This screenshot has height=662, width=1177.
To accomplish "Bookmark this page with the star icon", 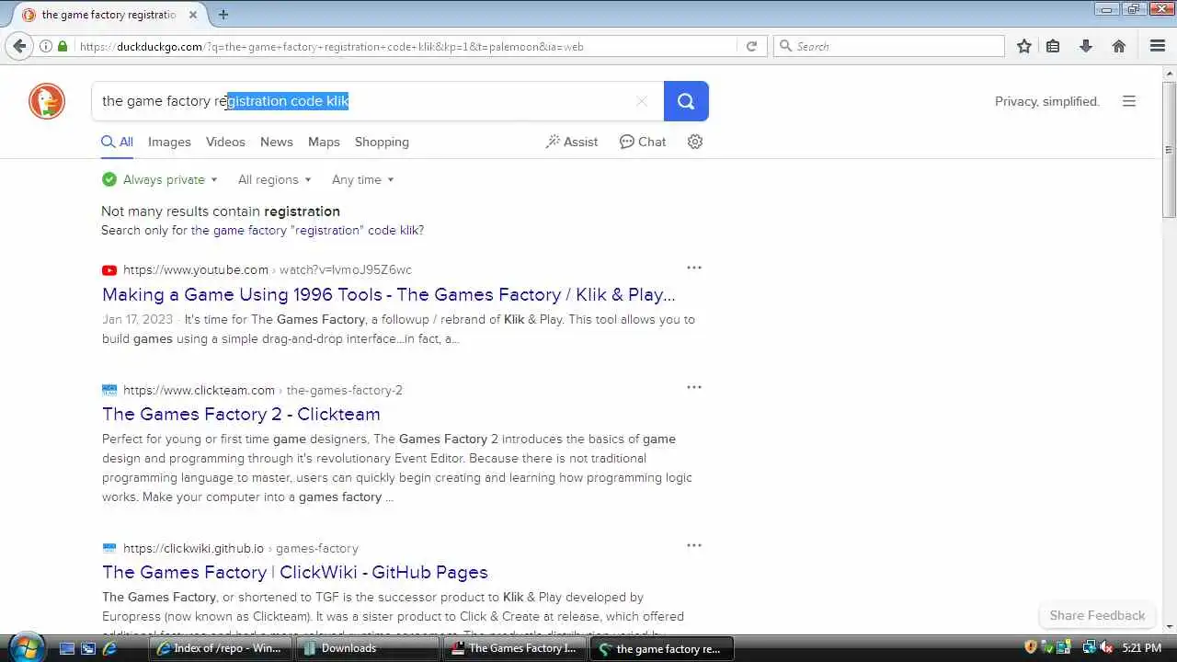I will tap(1024, 46).
